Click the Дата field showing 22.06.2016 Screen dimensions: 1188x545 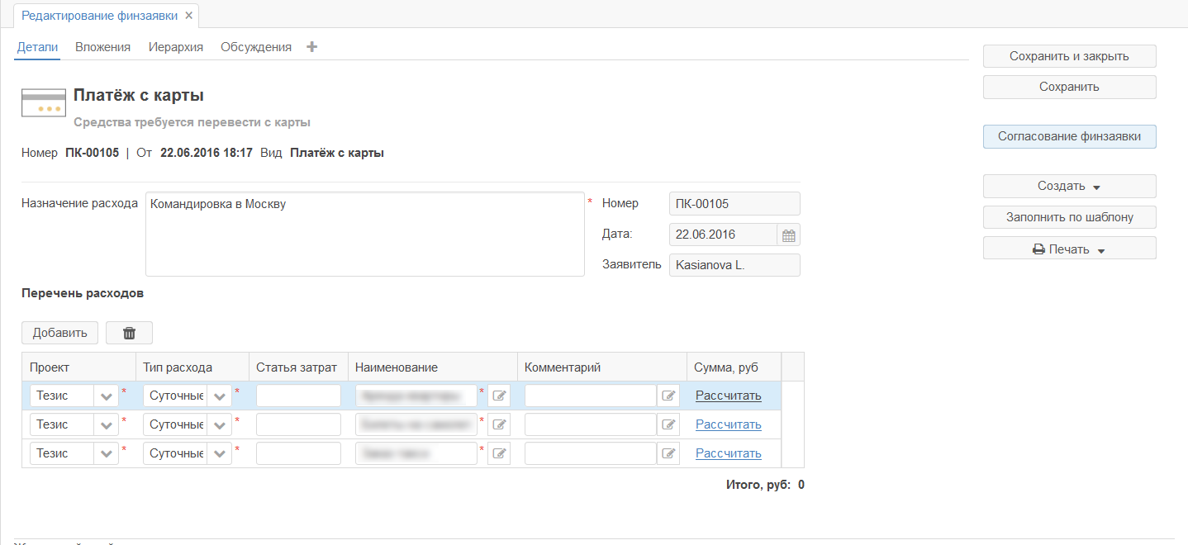coord(723,235)
